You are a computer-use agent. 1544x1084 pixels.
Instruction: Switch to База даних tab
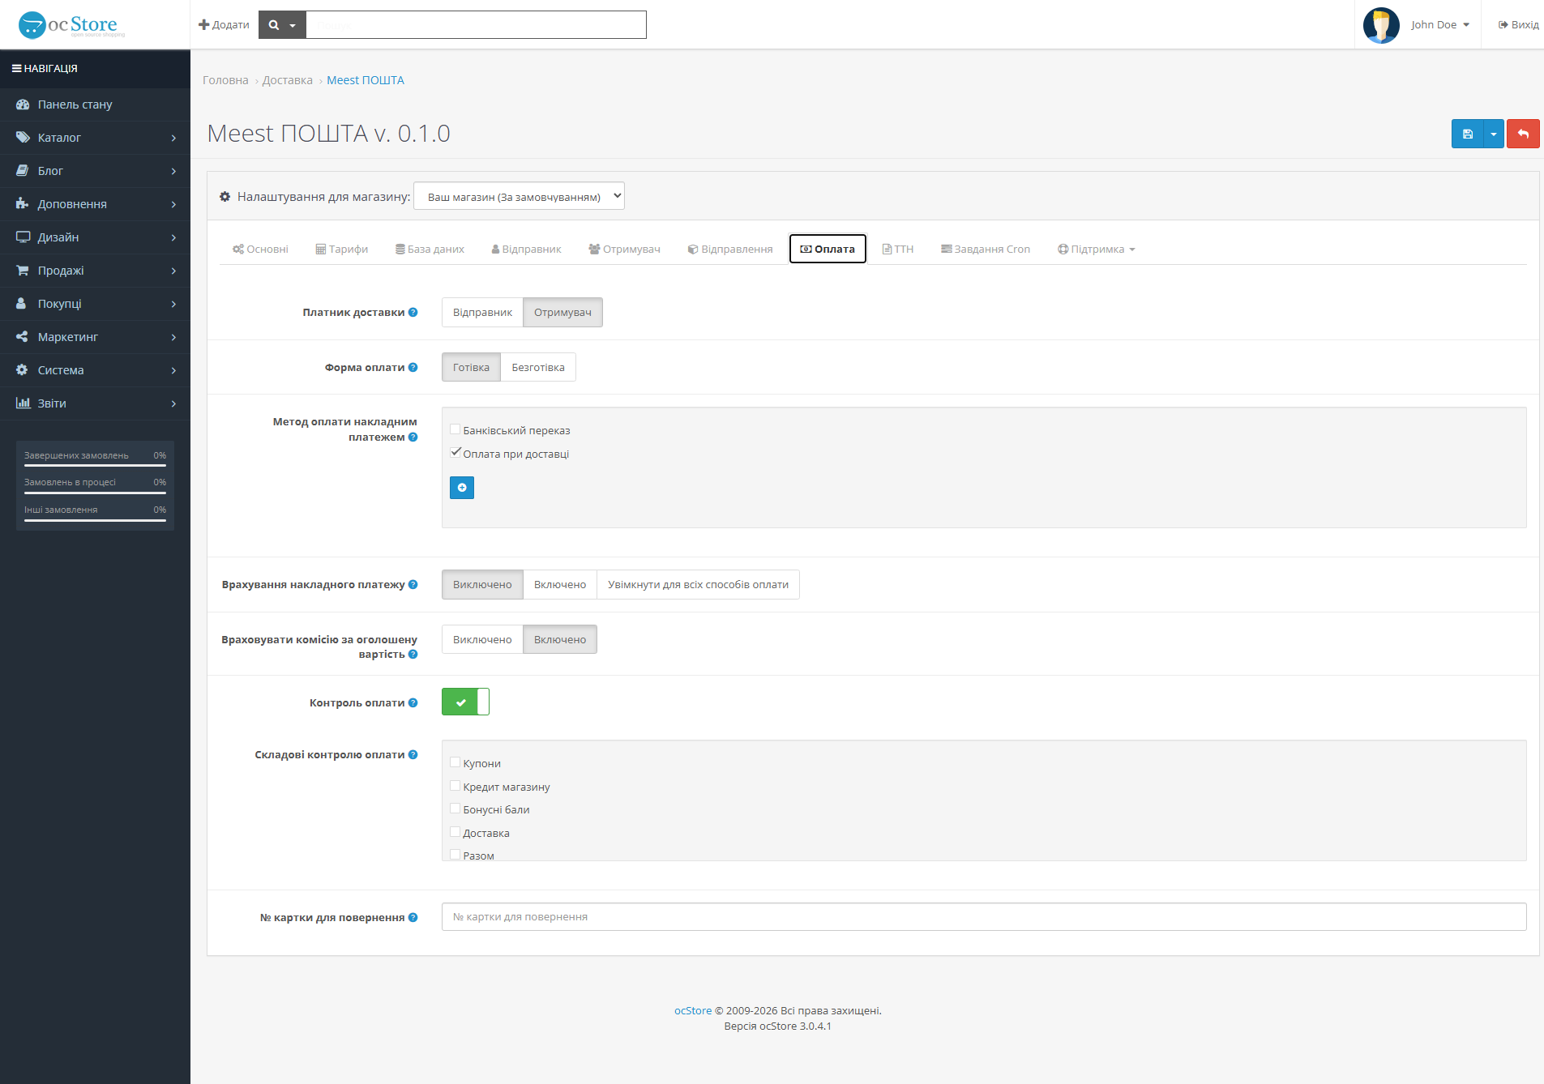point(430,249)
